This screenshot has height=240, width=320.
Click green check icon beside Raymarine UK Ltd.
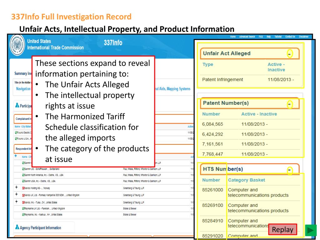pyautogui.click(x=23, y=208)
